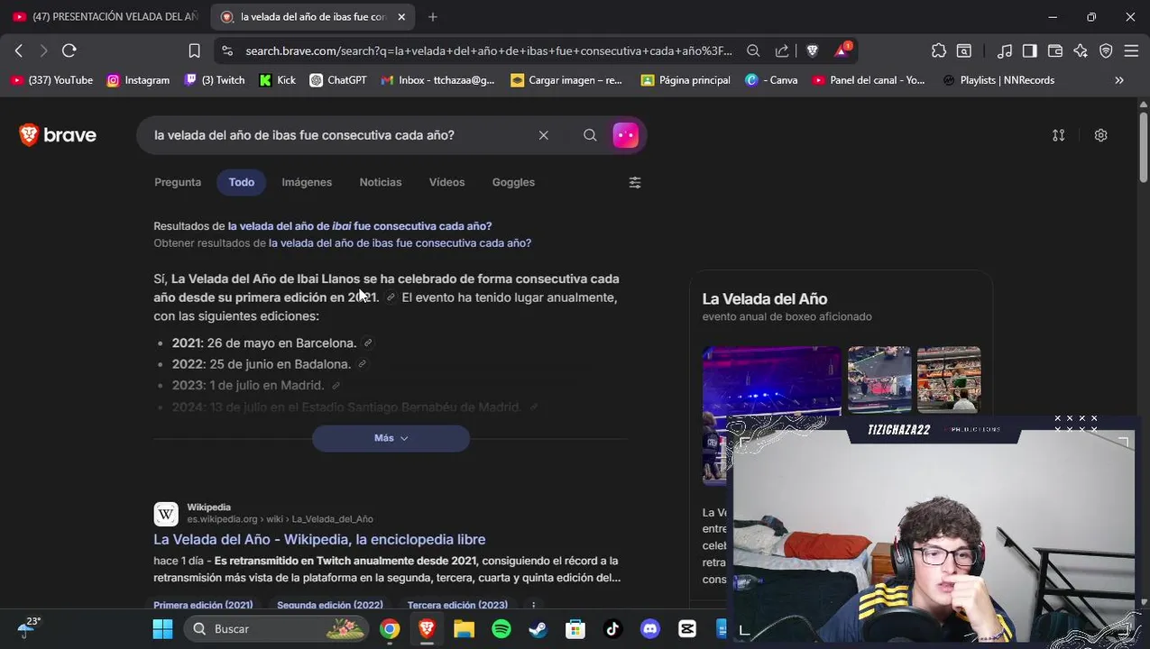The image size is (1150, 649).
Task: Select the Pregunta tab
Action: click(x=178, y=182)
